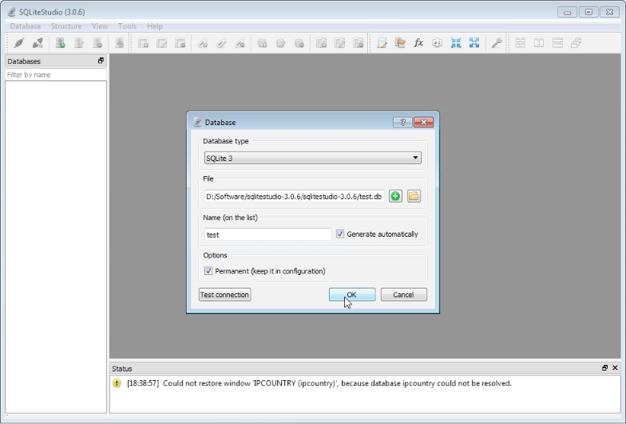
Task: Click the Edit database toolbar icon
Action: tap(79, 43)
